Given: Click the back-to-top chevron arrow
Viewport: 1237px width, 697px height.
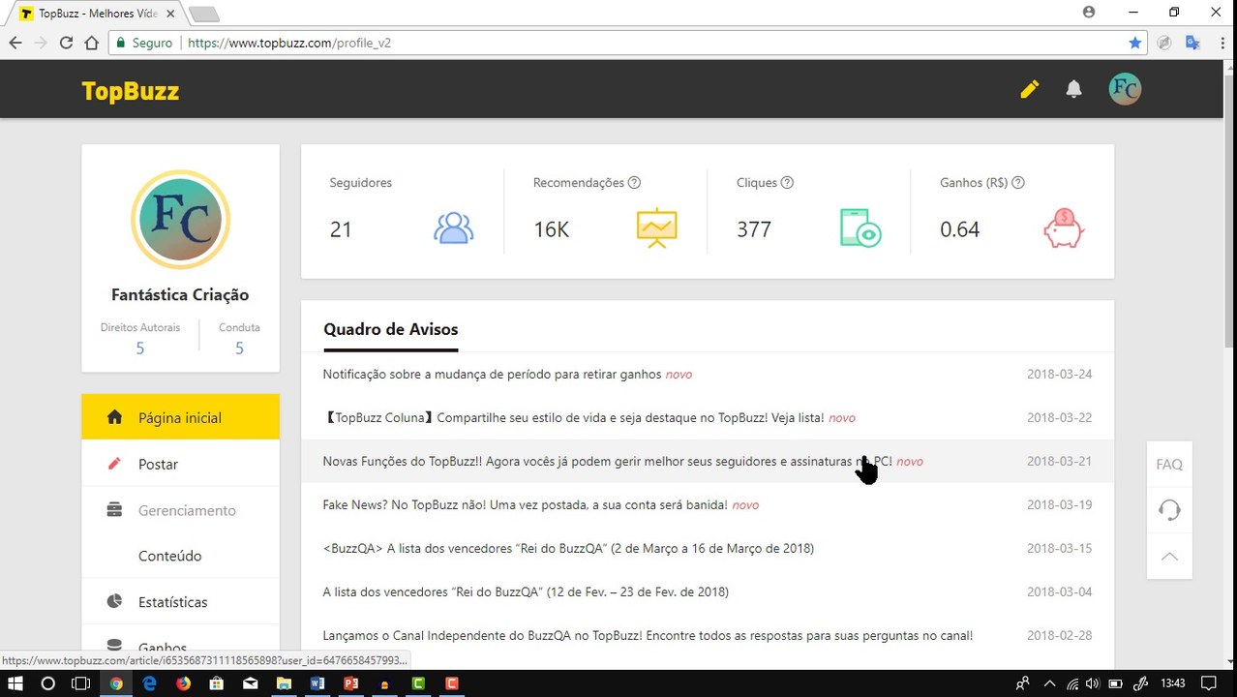Looking at the screenshot, I should 1169,556.
